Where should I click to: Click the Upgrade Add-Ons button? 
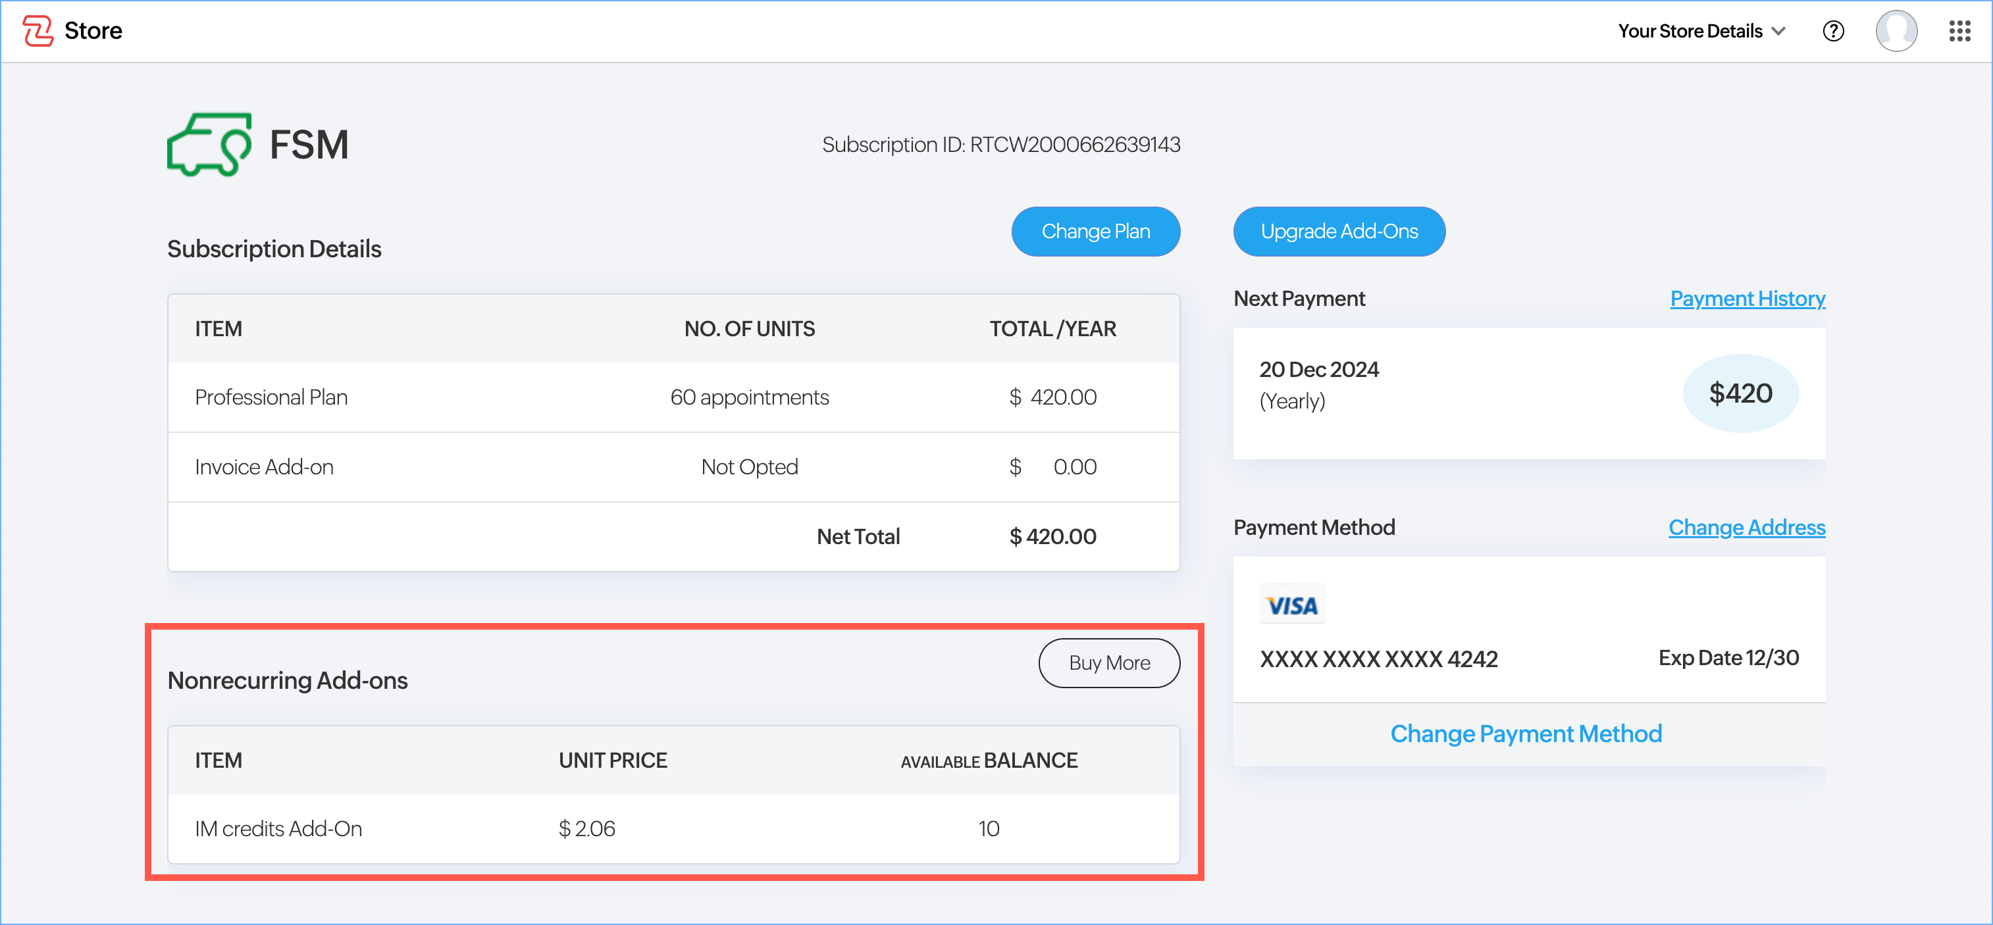coord(1339,232)
